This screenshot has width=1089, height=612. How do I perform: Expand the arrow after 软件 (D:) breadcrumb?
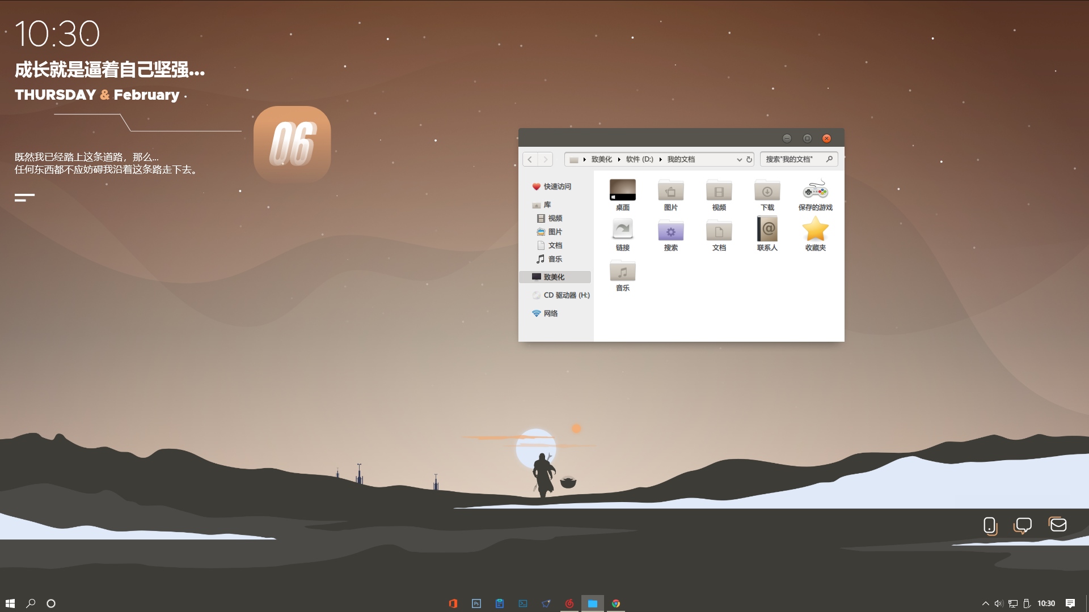click(660, 159)
